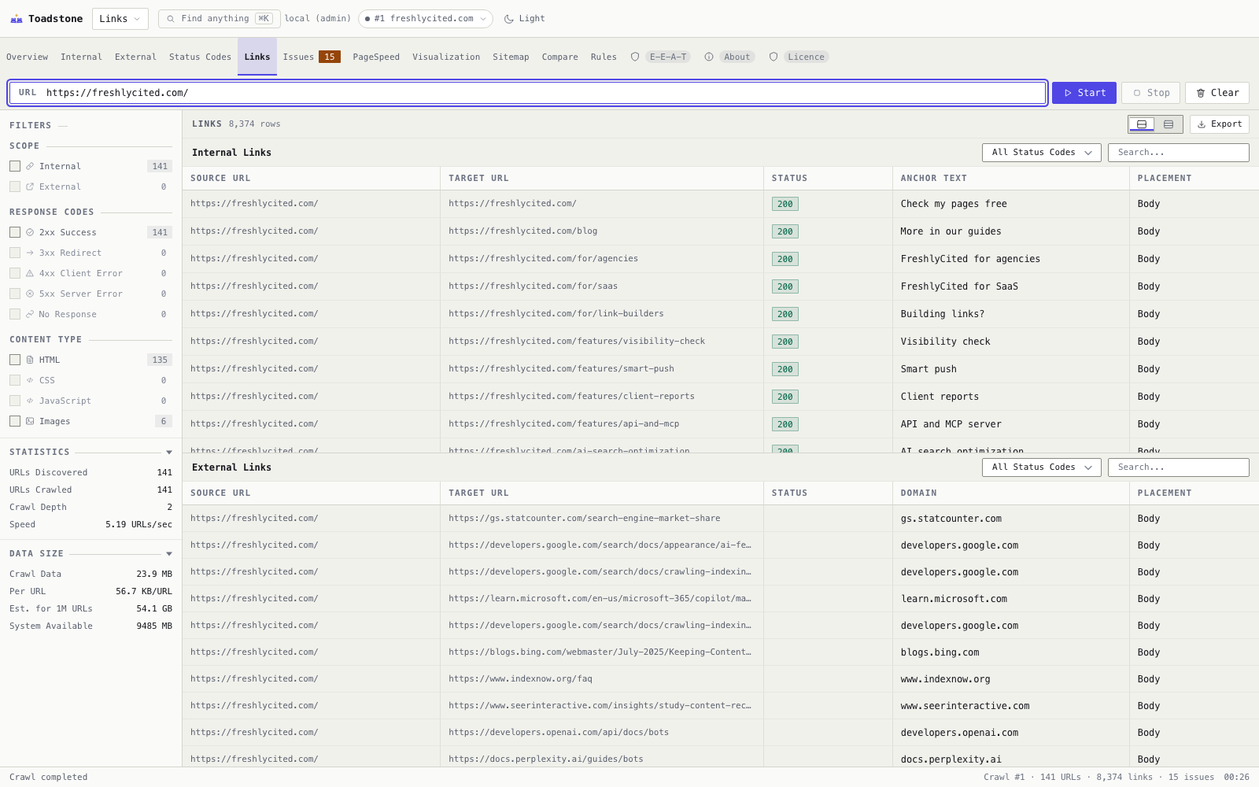Check the Images content type checkbox
The width and height of the screenshot is (1259, 787).
15,421
